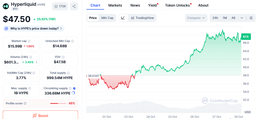The width and height of the screenshot is (258, 119).
Task: Click the share icon button
Action: click(x=74, y=6)
